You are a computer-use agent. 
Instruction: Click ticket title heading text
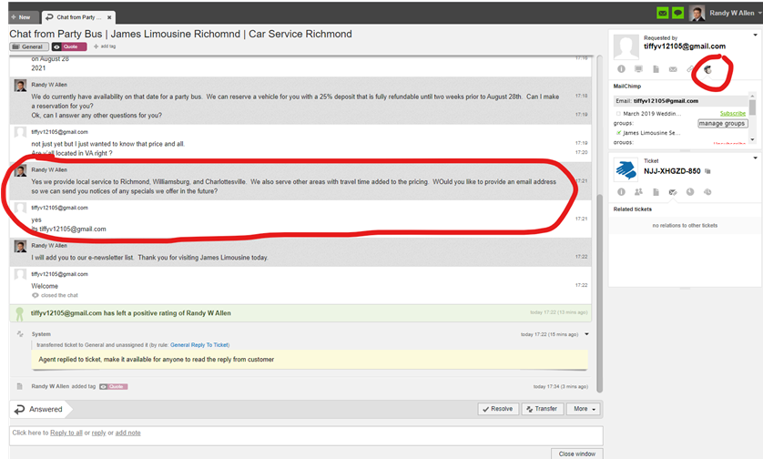pos(180,34)
